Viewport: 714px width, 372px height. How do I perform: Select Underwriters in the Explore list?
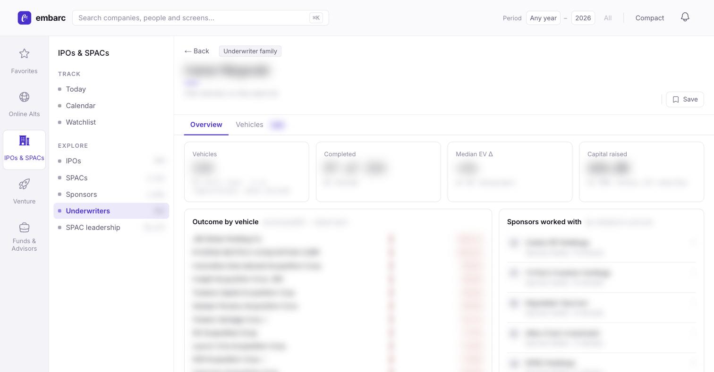(x=111, y=211)
